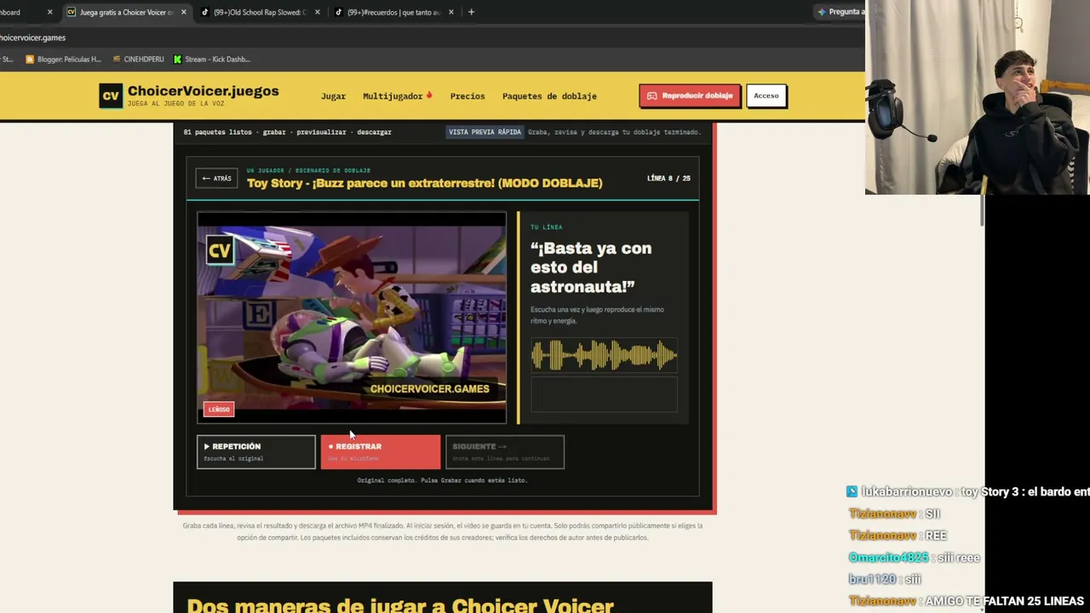Click the 'LÍNEA 8 / 25' counter
This screenshot has height=613, width=1090.
[668, 179]
